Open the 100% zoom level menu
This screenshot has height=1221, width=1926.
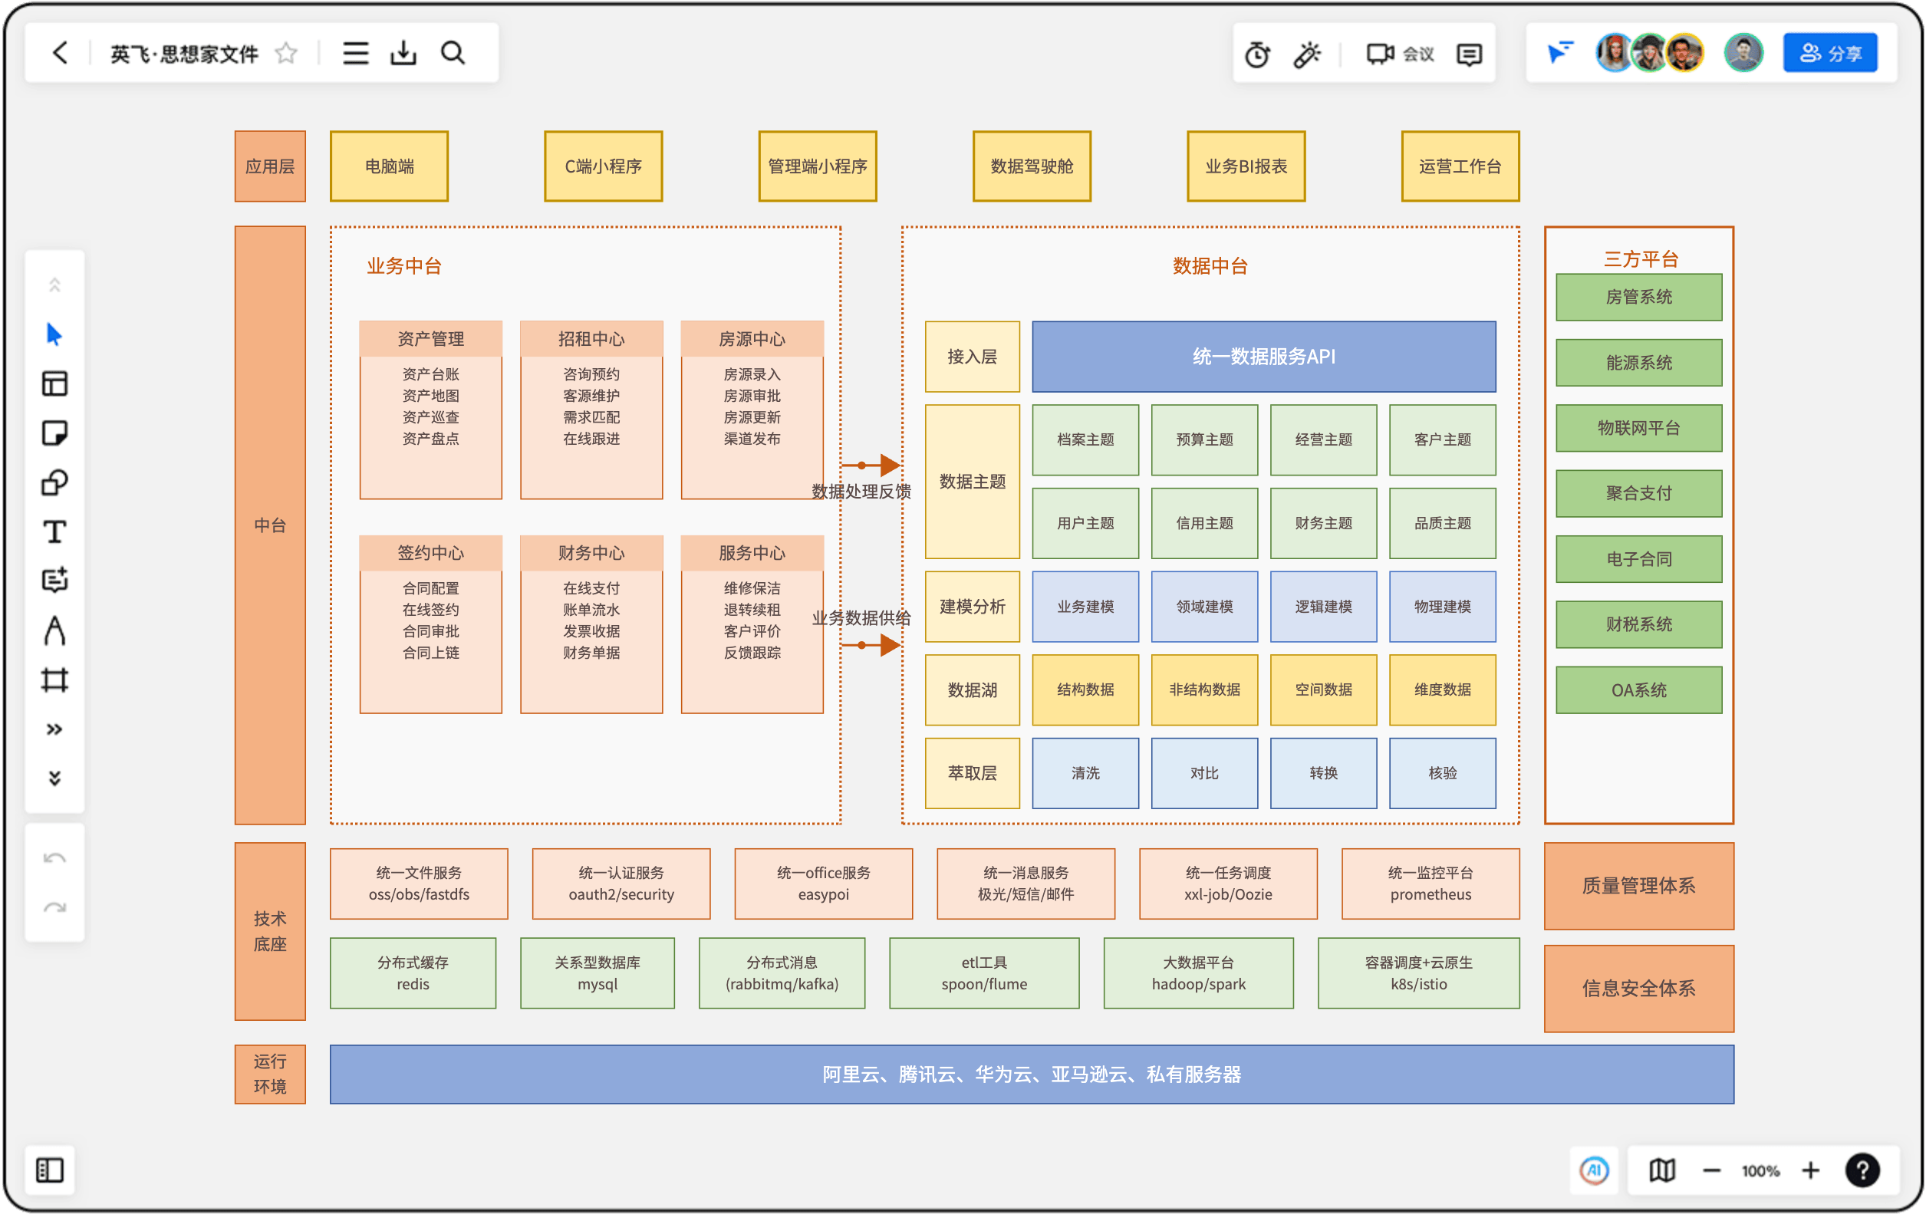pos(1760,1170)
